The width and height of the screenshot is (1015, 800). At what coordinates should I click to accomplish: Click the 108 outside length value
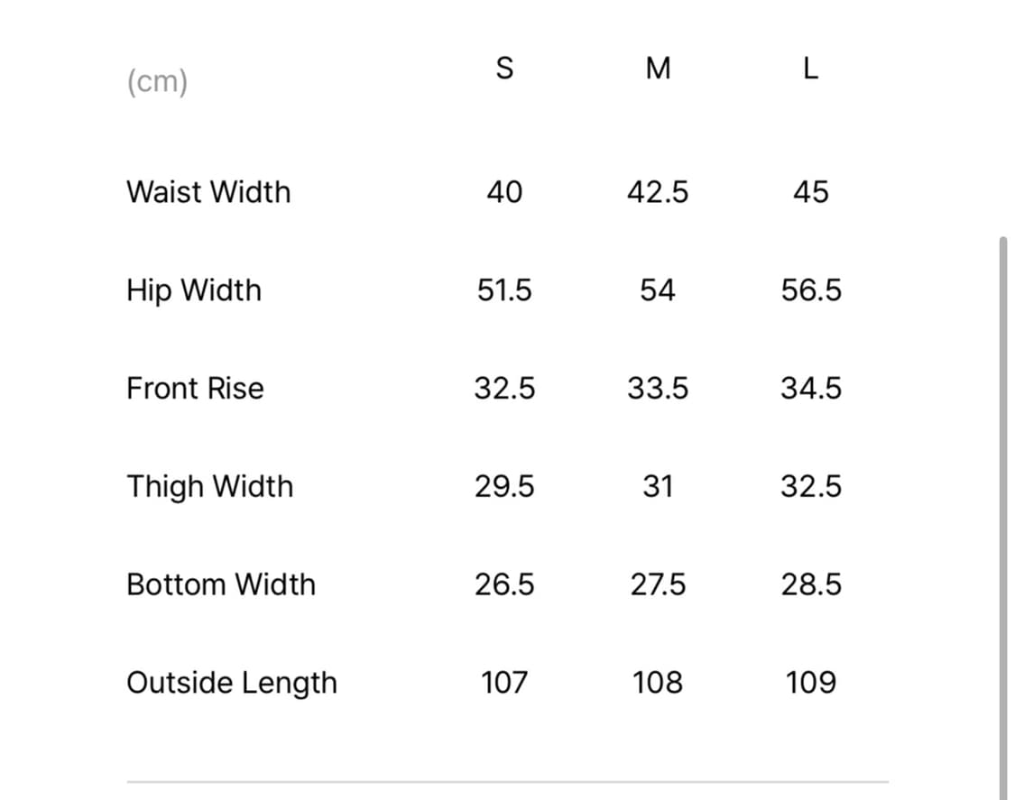click(x=658, y=683)
